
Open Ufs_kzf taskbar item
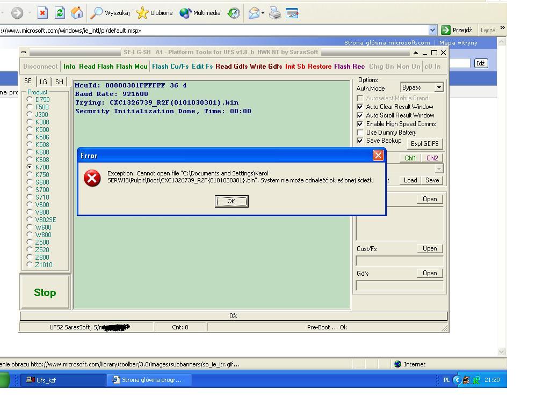coord(63,380)
